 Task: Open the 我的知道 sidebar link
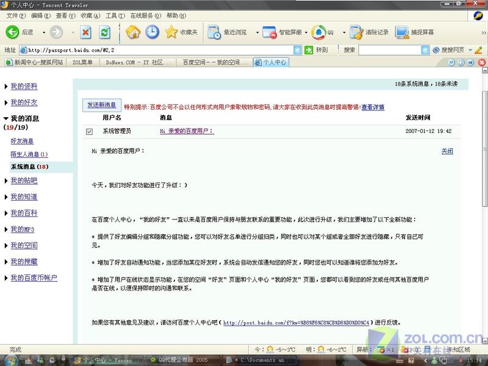24,197
